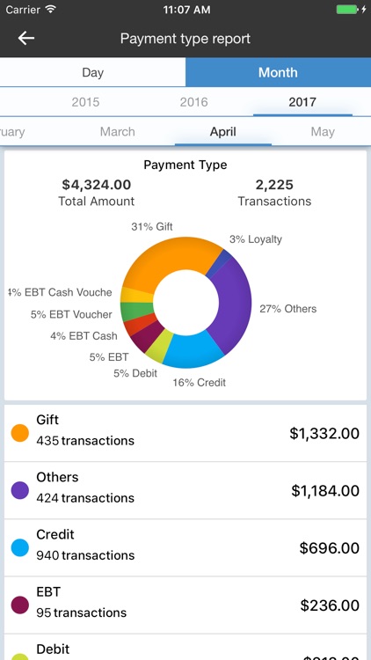Screen dimensions: 371x660
Task: Select year 2015
Action: click(85, 102)
